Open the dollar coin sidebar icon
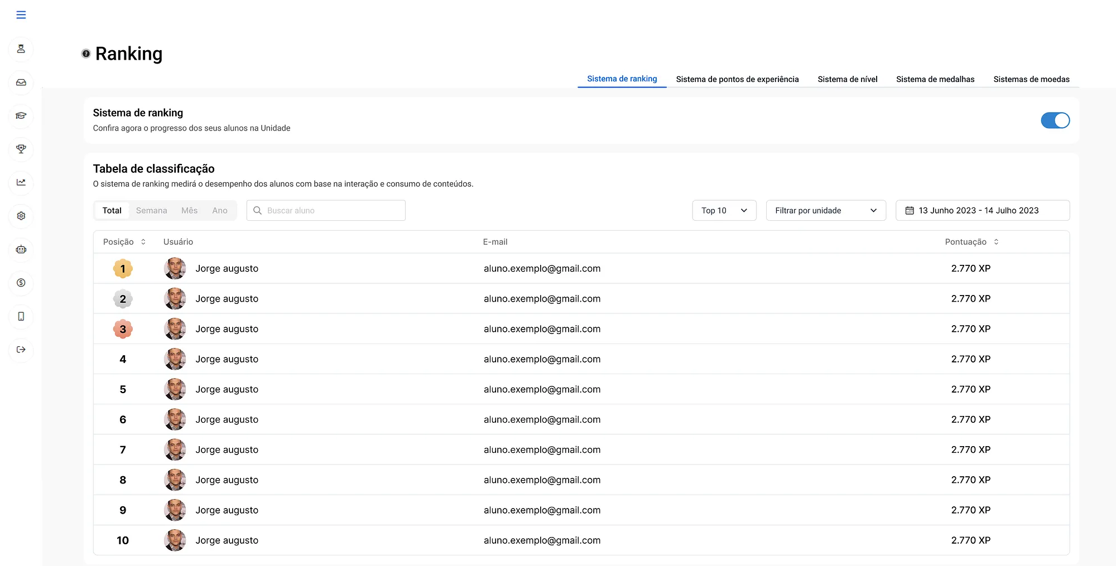This screenshot has width=1116, height=566. pos(21,283)
